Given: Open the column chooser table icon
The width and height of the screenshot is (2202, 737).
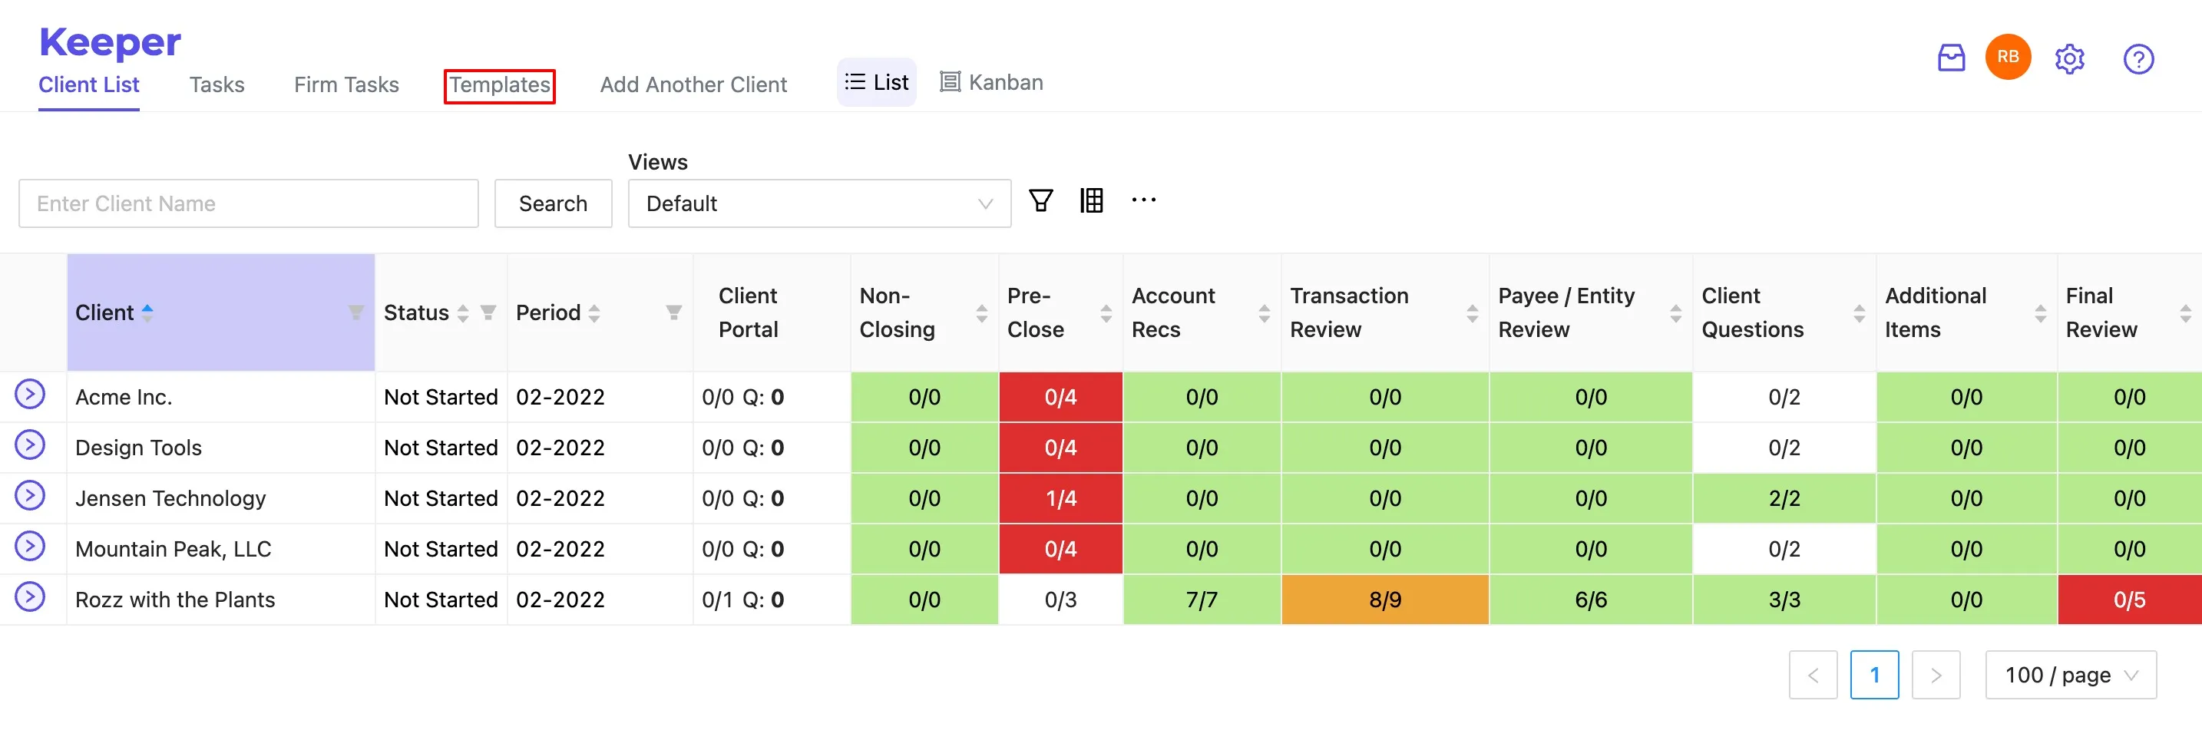Looking at the screenshot, I should click(1092, 201).
